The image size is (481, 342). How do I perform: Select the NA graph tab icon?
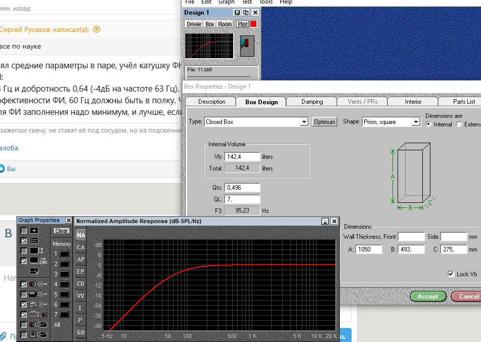(x=81, y=235)
